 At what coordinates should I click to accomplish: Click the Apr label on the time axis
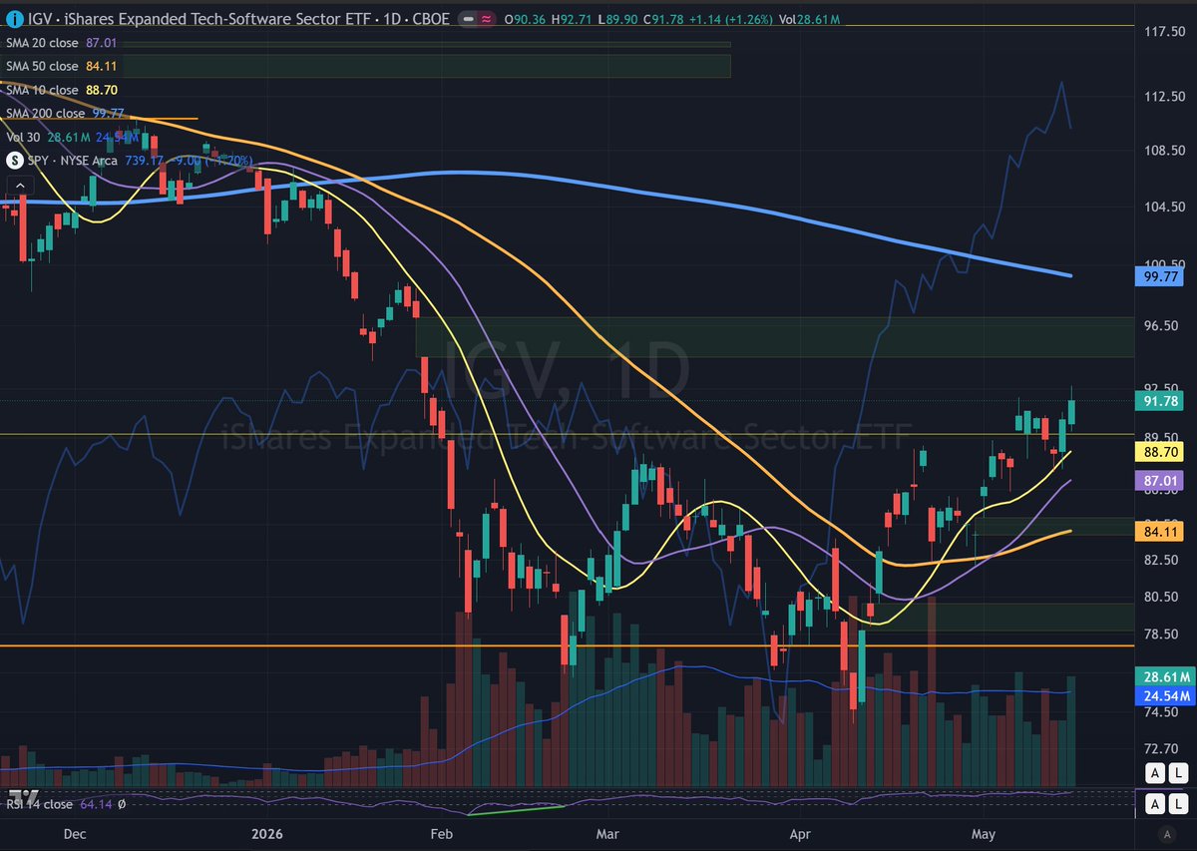point(799,833)
